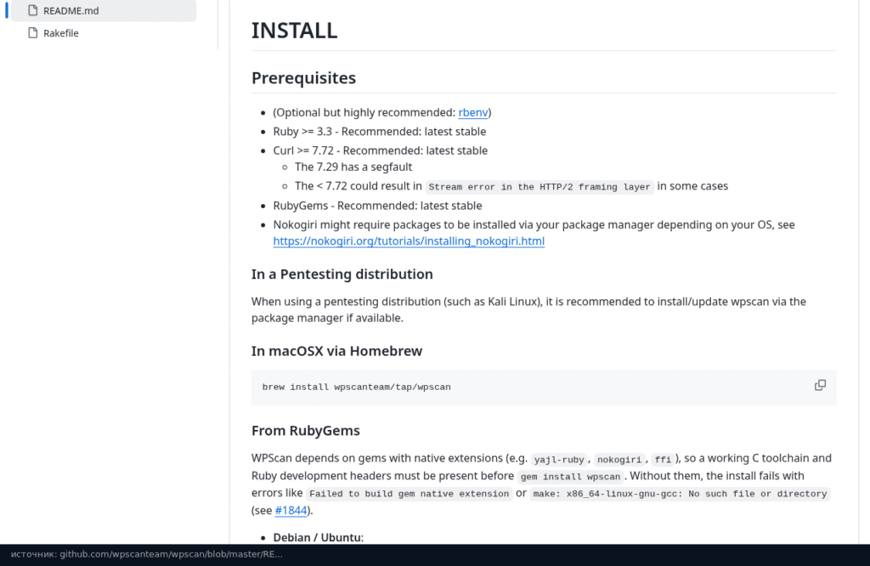This screenshot has height=566, width=870.
Task: Open Rakefile in the file tree
Action: tap(61, 33)
